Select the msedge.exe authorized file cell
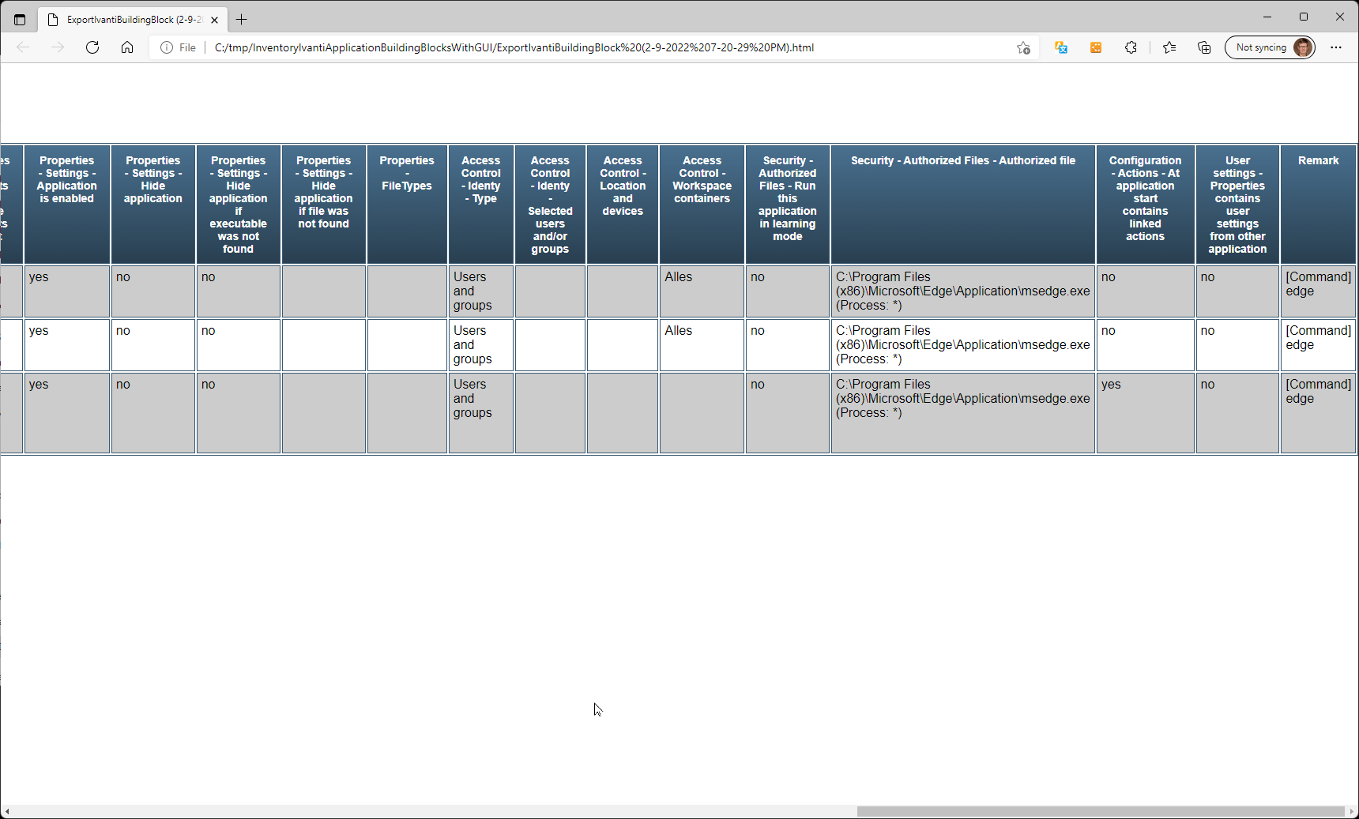Image resolution: width=1359 pixels, height=819 pixels. (x=962, y=291)
